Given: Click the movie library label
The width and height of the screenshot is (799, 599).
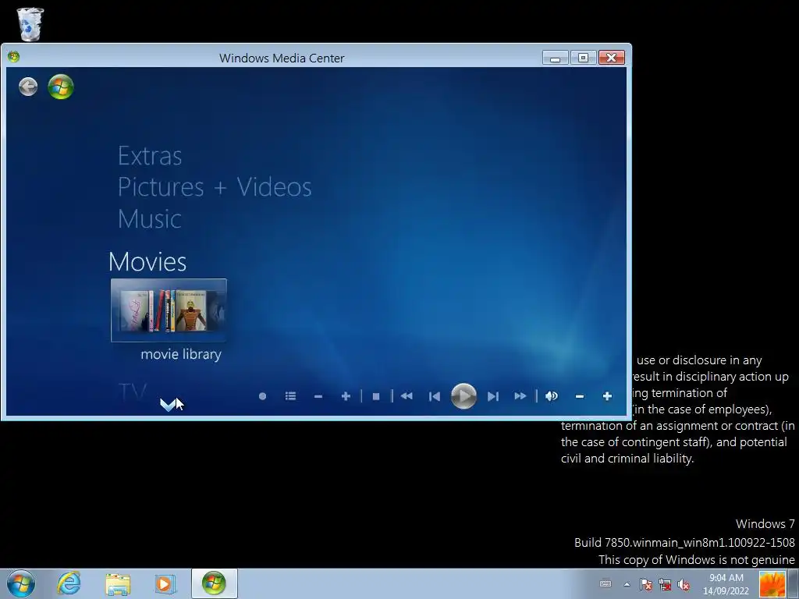Looking at the screenshot, I should (181, 354).
